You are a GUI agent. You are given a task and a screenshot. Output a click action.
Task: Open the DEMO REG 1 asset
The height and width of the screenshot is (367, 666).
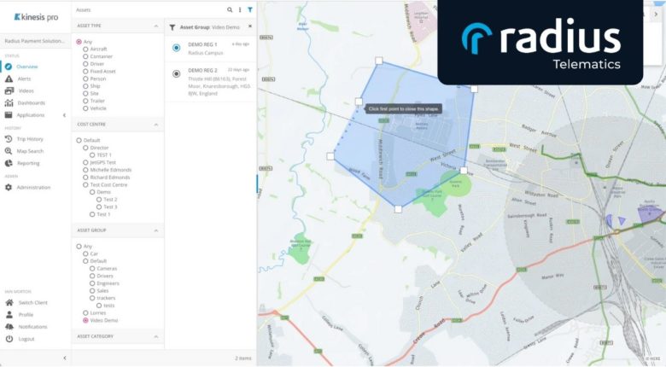pos(211,49)
